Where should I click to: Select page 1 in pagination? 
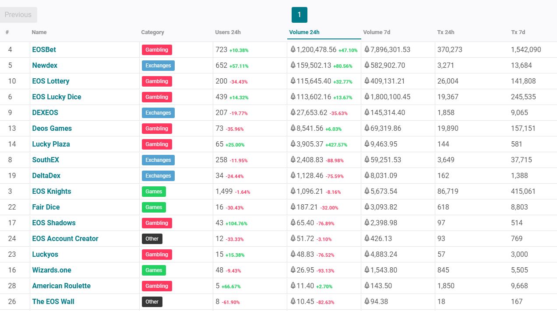pyautogui.click(x=300, y=15)
